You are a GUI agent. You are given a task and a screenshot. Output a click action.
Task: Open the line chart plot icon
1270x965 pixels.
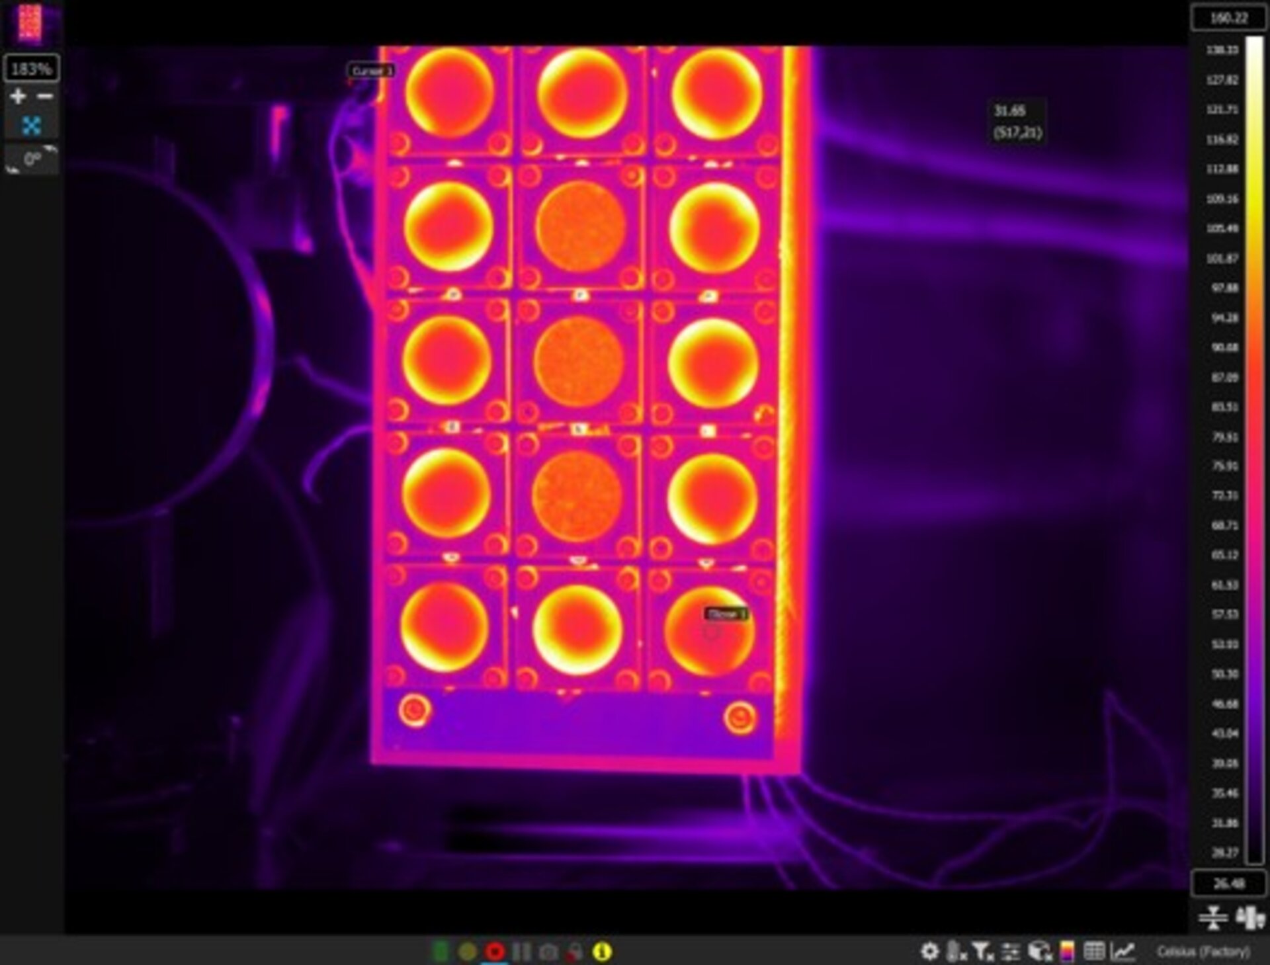1122,951
